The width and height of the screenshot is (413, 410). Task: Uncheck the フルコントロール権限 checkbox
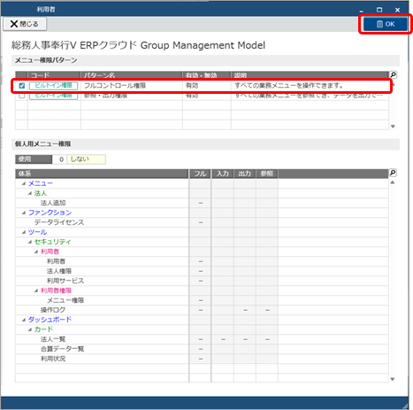pos(21,86)
